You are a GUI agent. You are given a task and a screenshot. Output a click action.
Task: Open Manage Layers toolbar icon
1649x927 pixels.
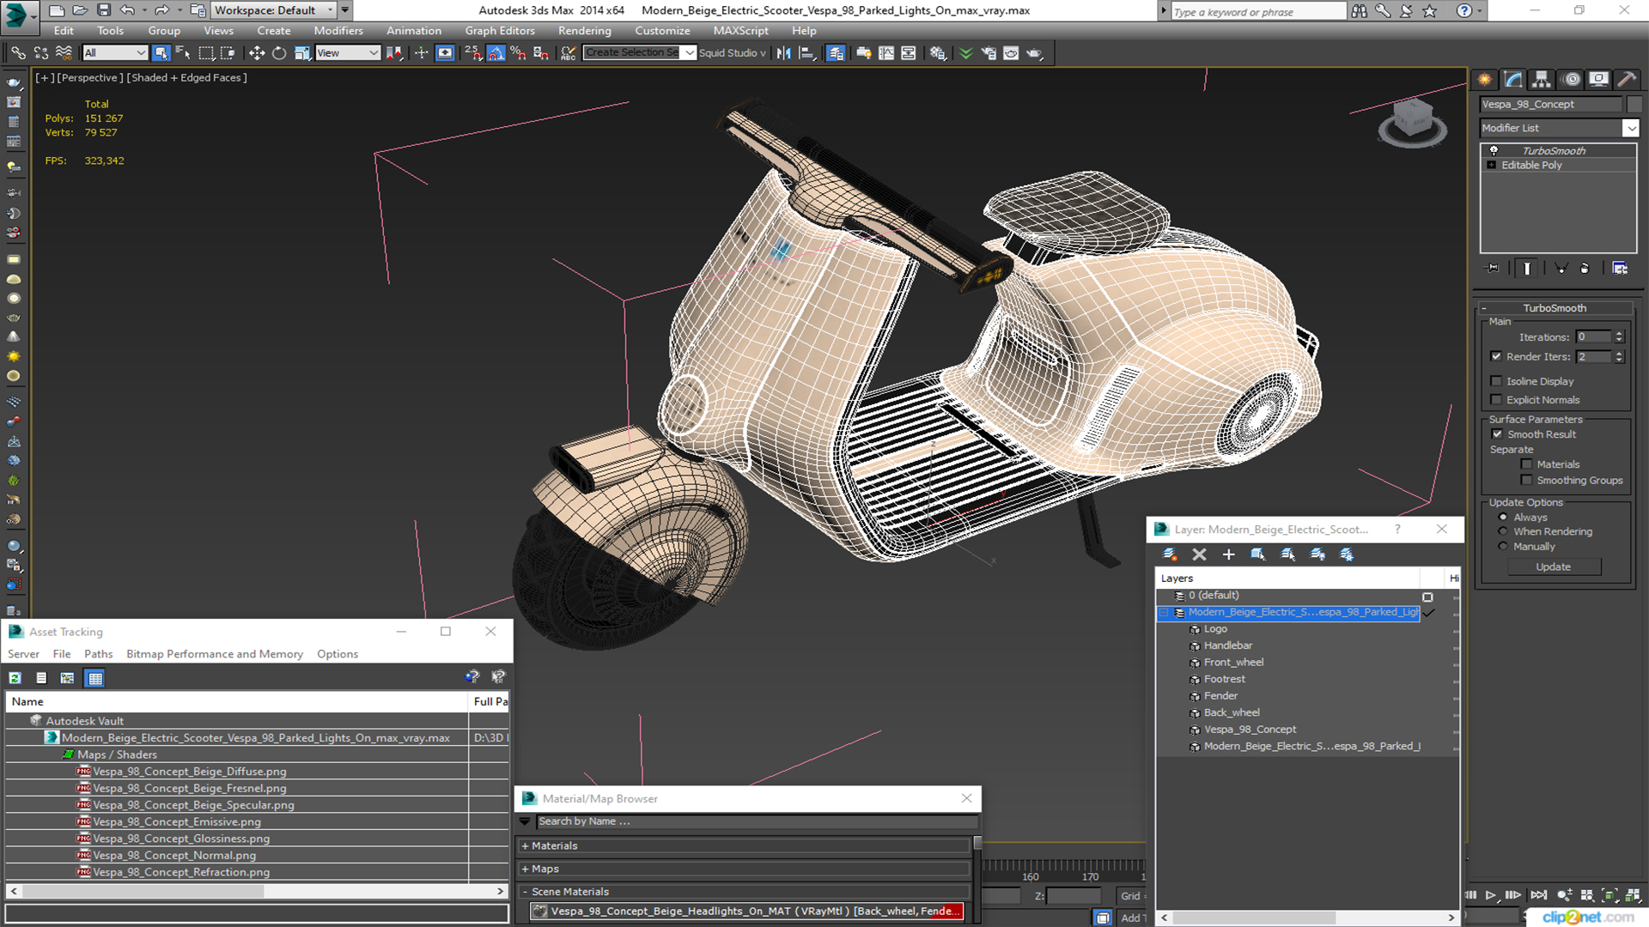[836, 53]
